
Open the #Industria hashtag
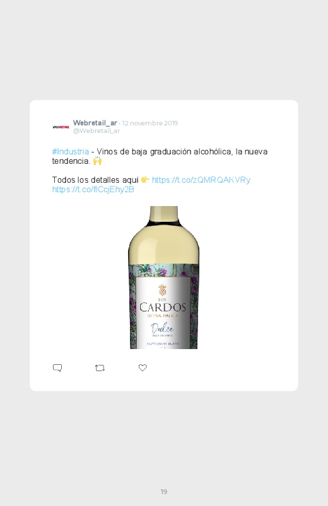[71, 151]
